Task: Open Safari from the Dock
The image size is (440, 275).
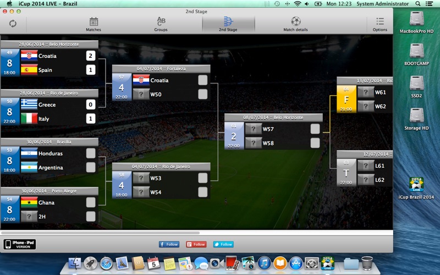Action: (106, 263)
